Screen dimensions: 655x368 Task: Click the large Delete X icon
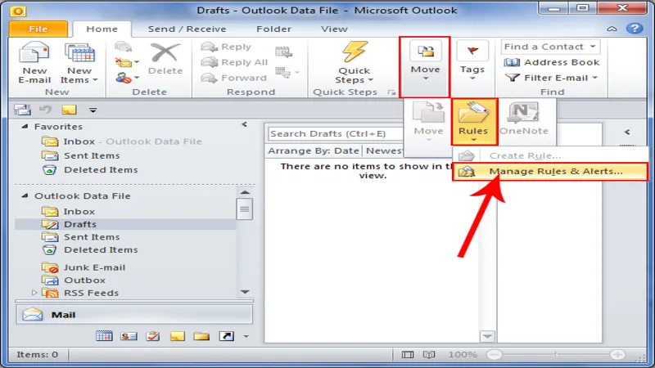tap(165, 53)
